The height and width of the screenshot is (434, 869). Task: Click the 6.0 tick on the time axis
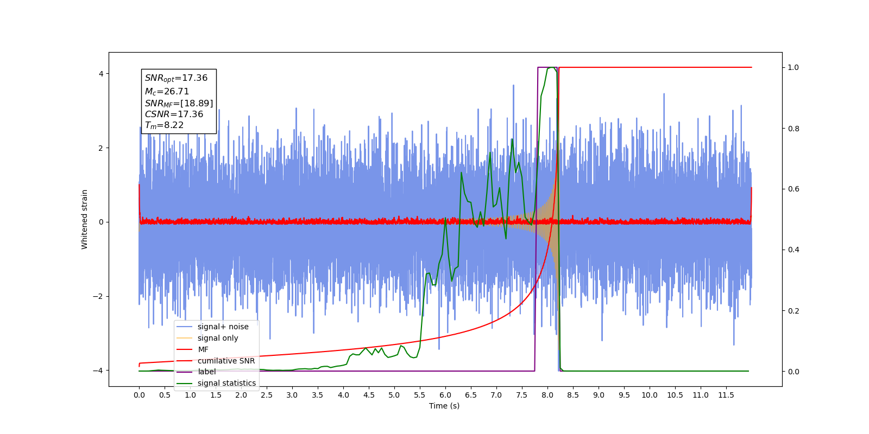(x=445, y=395)
